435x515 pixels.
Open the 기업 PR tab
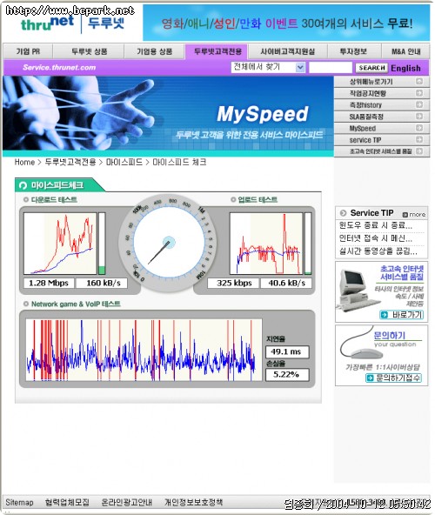[x=28, y=51]
